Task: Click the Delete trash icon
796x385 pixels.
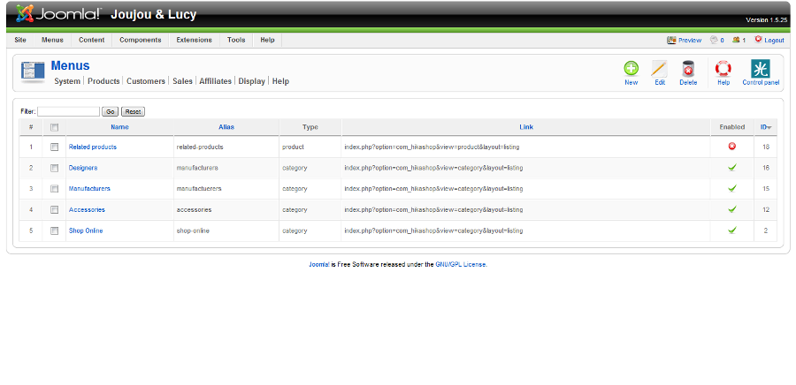Action: [x=688, y=68]
